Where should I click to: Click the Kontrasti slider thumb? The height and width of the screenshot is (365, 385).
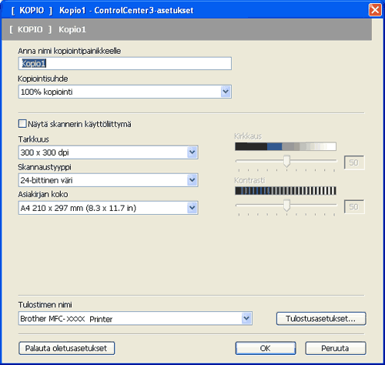[x=286, y=206]
